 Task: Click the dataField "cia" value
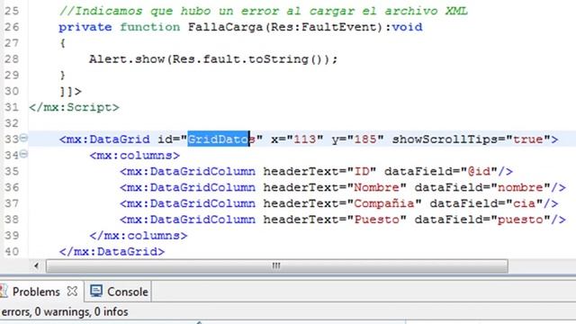[524, 203]
